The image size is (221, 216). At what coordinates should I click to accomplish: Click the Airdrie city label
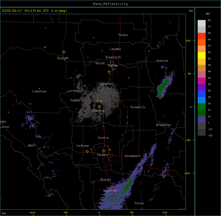pos(104,138)
